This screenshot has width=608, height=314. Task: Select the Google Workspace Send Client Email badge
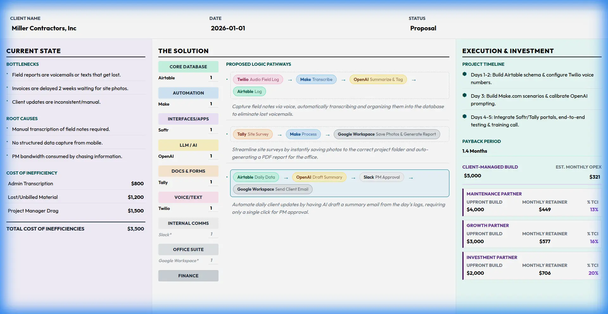coord(272,189)
